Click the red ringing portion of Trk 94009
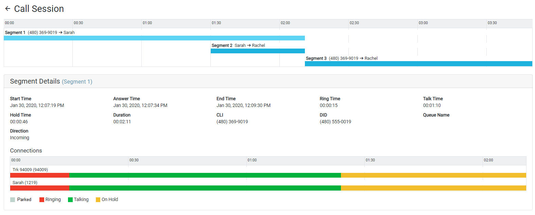Image resolution: width=535 pixels, height=215 pixels. point(39,175)
